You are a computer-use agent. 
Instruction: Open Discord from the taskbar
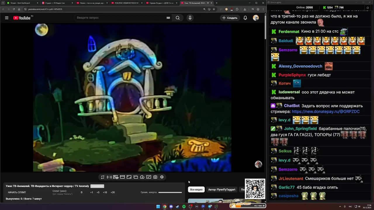tap(171, 206)
